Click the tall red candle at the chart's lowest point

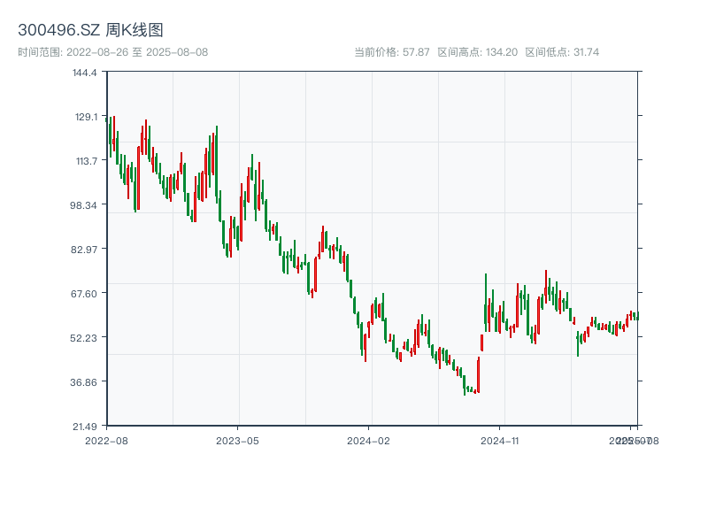point(478,374)
